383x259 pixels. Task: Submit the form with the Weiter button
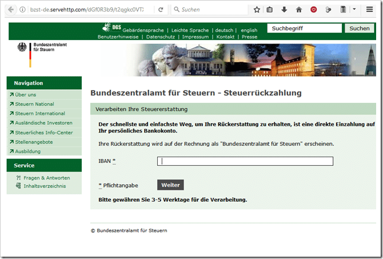click(170, 185)
